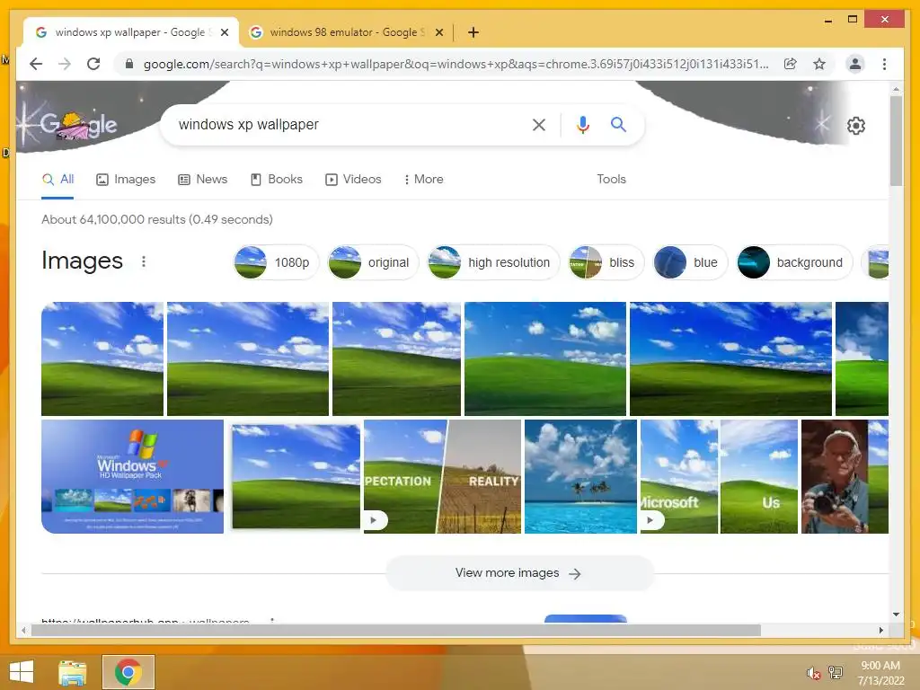Filter images by background chip
The height and width of the screenshot is (690, 920).
794,262
